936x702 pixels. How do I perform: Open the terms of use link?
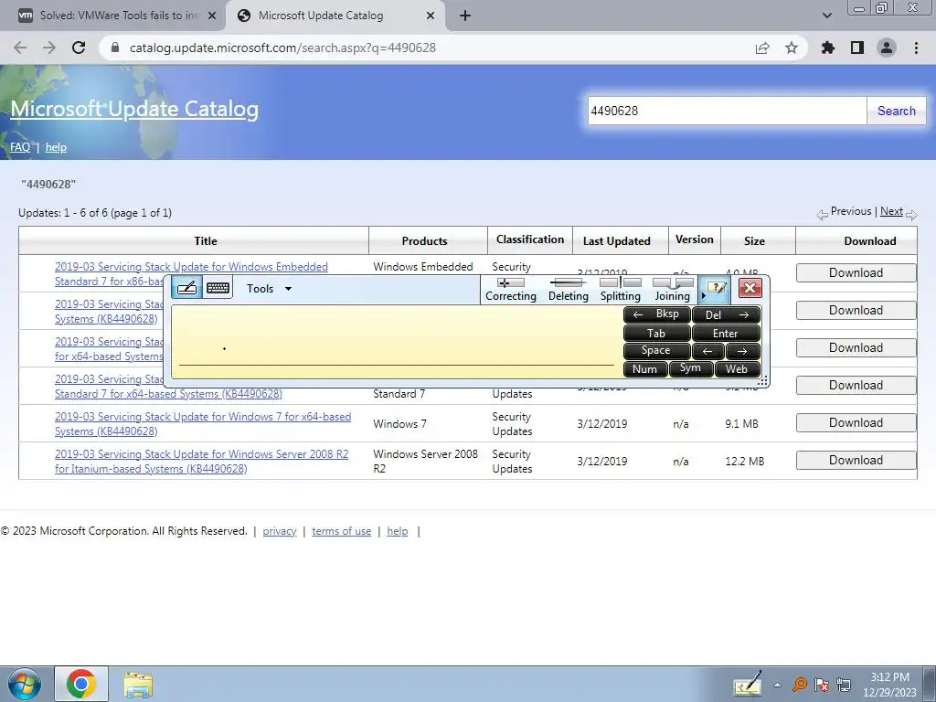tap(342, 531)
